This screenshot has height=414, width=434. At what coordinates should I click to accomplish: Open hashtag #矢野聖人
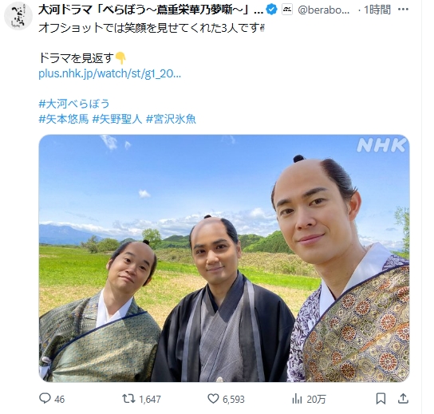117,119
